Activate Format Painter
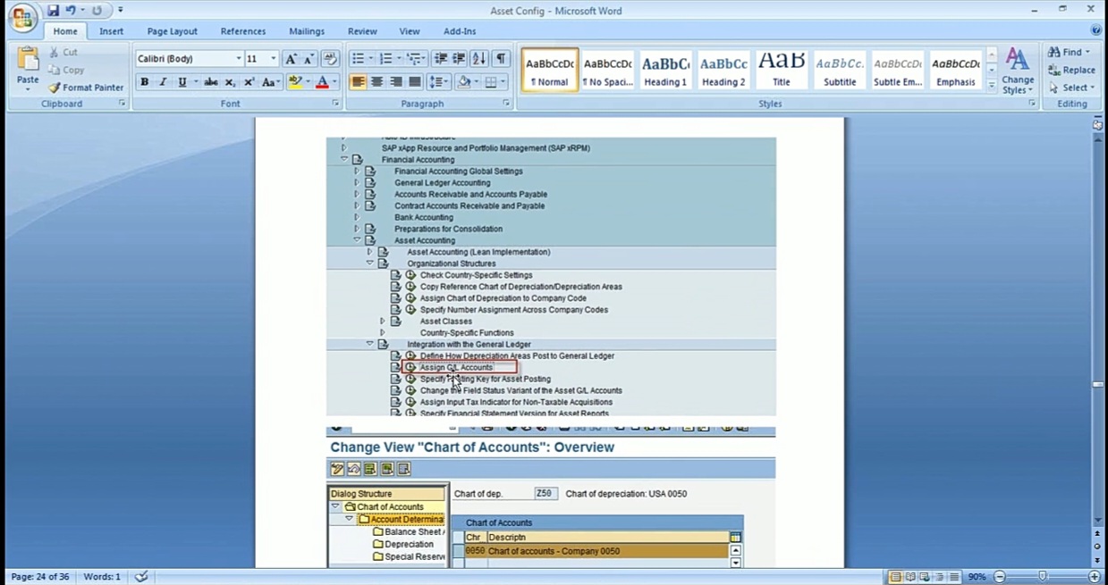The width and height of the screenshot is (1108, 585). [x=86, y=88]
